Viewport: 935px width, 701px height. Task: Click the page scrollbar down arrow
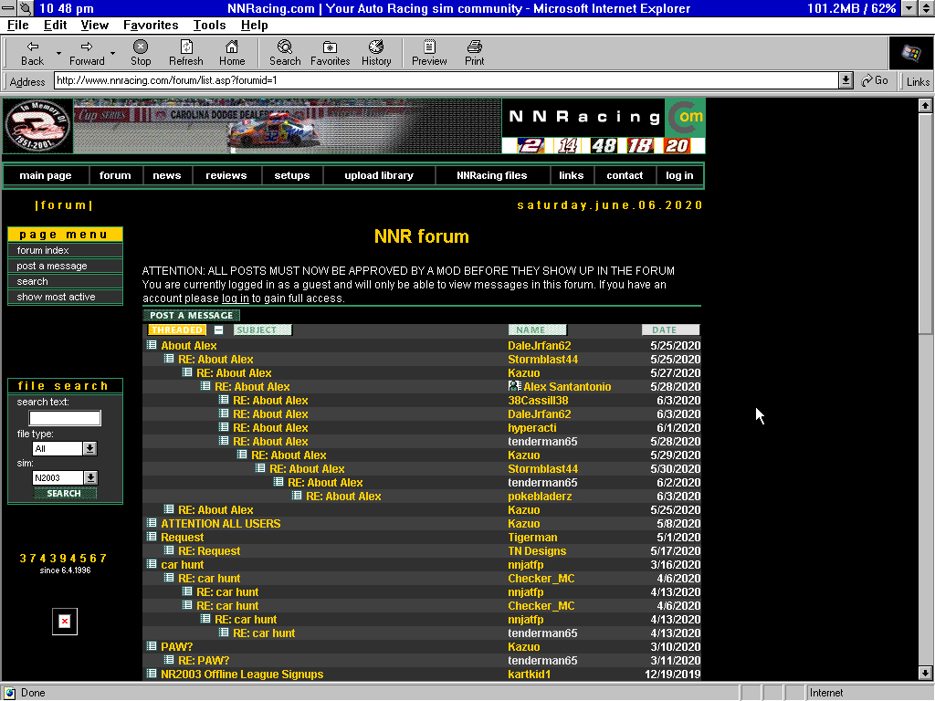click(x=925, y=673)
